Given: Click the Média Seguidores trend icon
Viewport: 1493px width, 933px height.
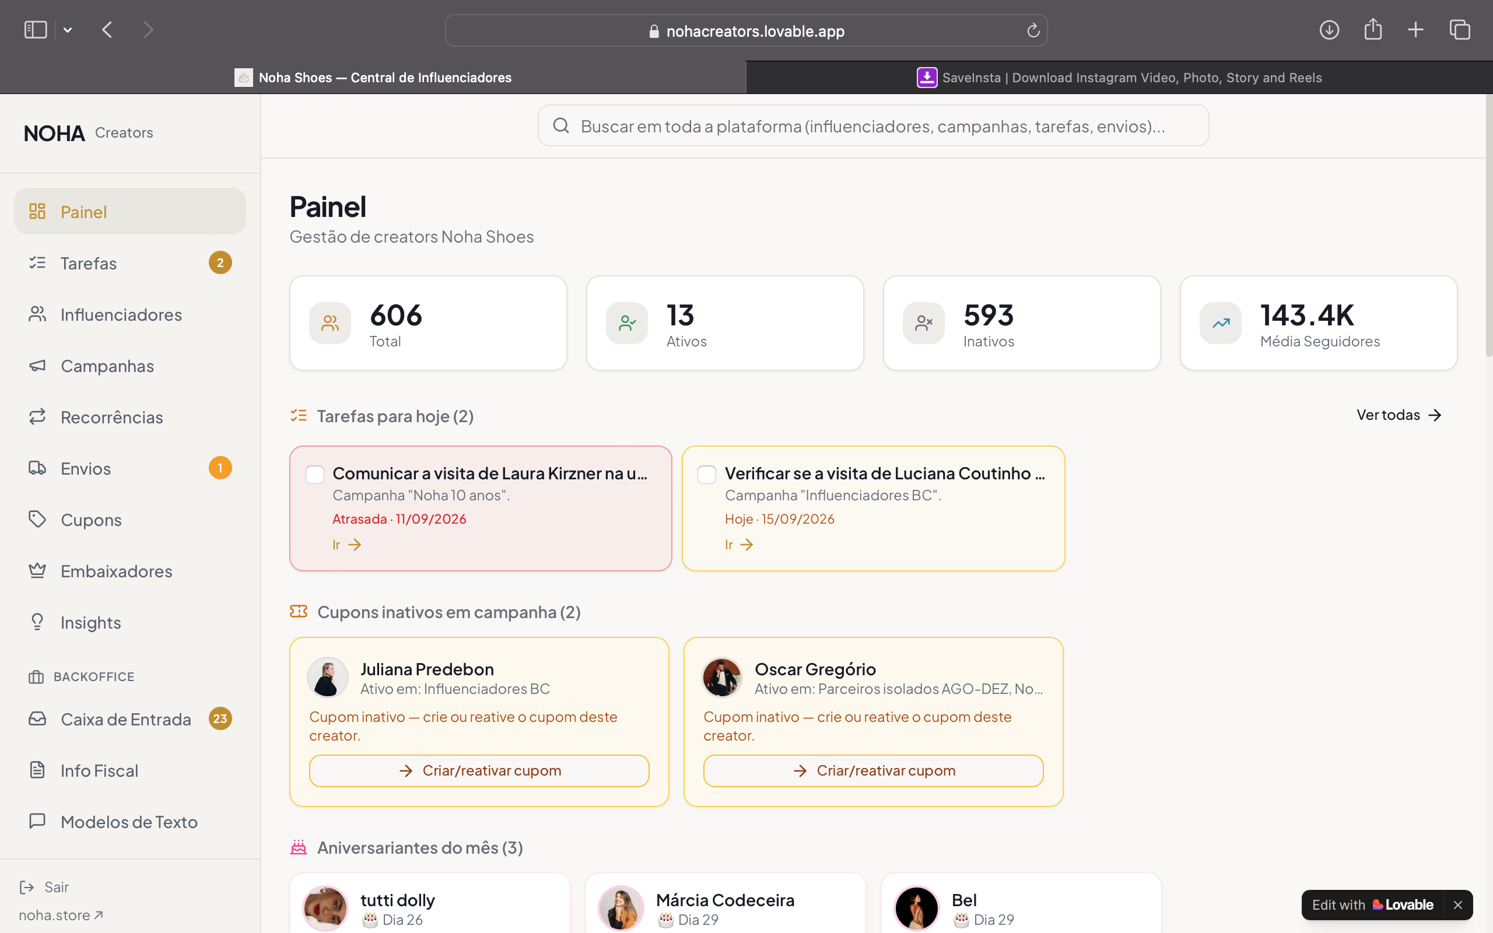Looking at the screenshot, I should tap(1220, 322).
